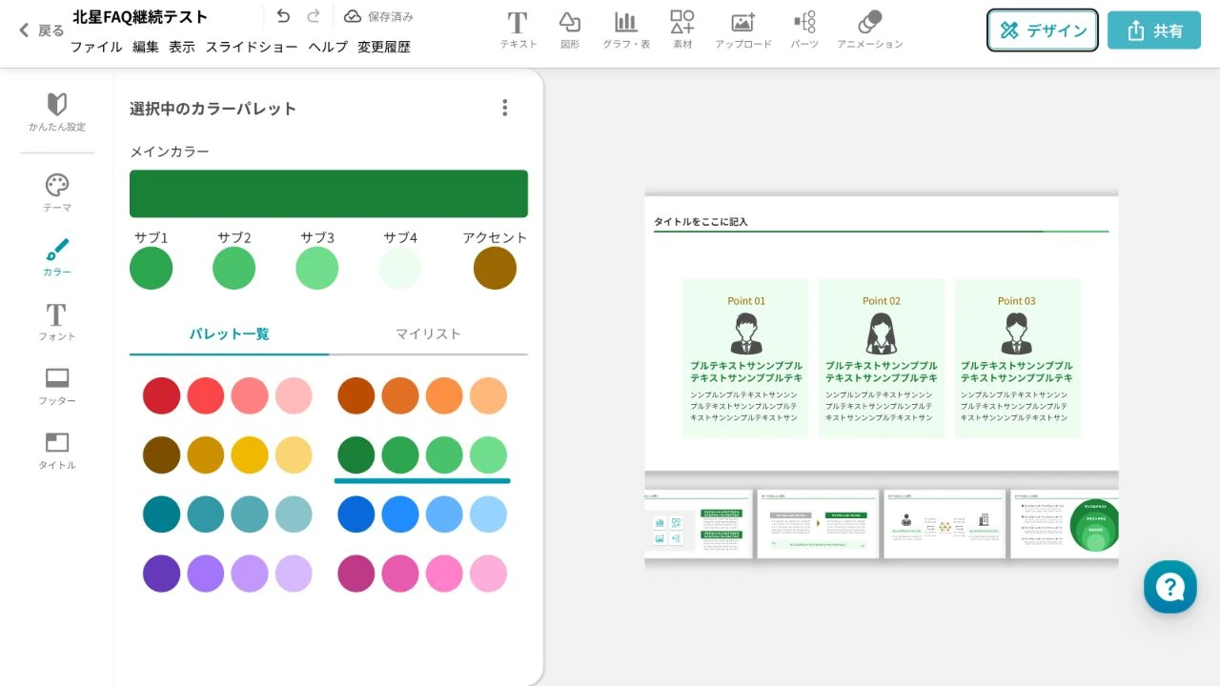Viewport: 1220px width, 686px height.
Task: Open the palette three-dot options menu
Action: tap(505, 108)
